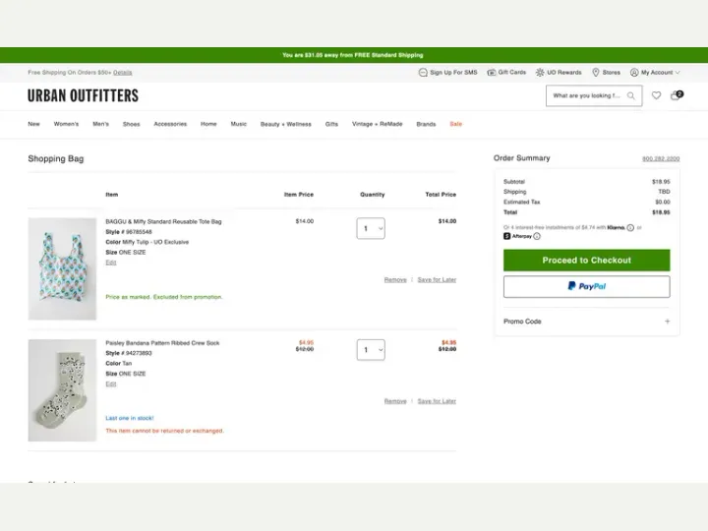Open the BAGGU & Miffy Tote Bag title

pos(163,221)
